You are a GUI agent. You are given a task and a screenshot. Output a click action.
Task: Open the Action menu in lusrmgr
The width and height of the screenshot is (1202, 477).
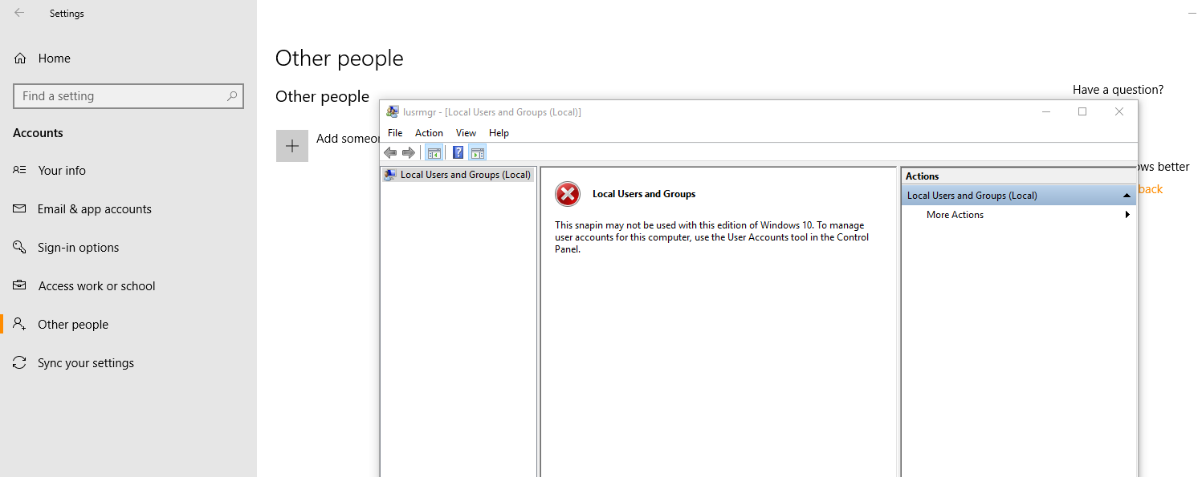coord(429,133)
